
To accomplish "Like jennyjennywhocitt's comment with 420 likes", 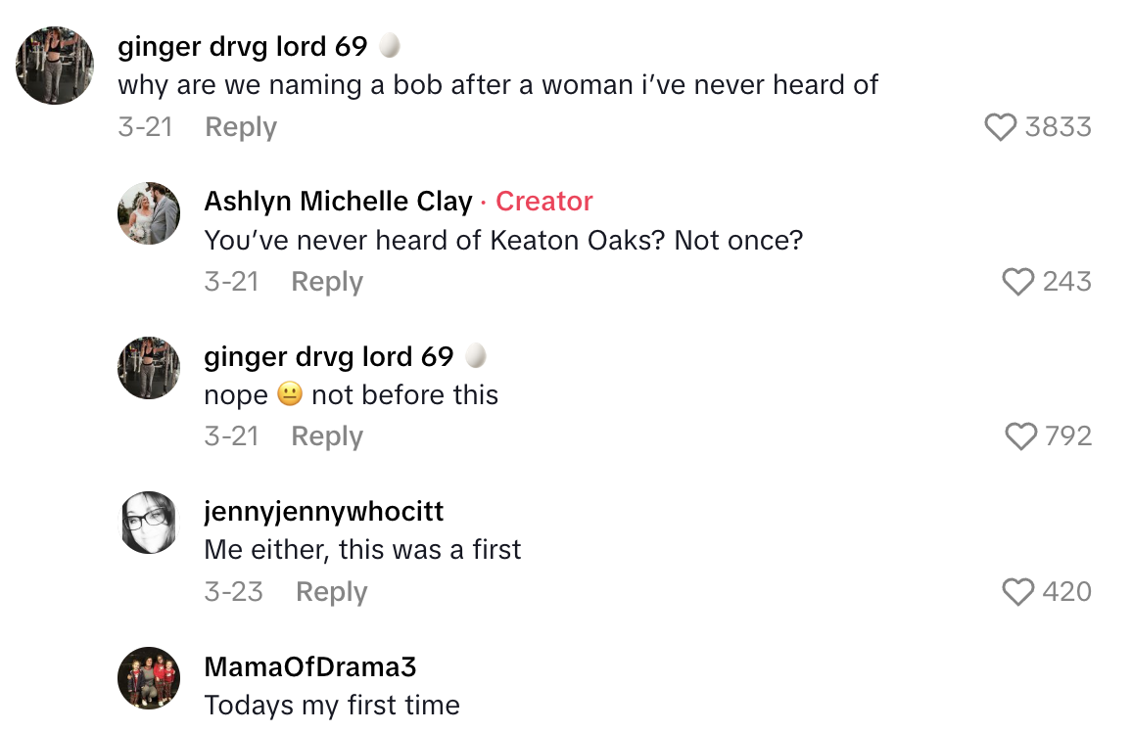I will click(x=1018, y=592).
